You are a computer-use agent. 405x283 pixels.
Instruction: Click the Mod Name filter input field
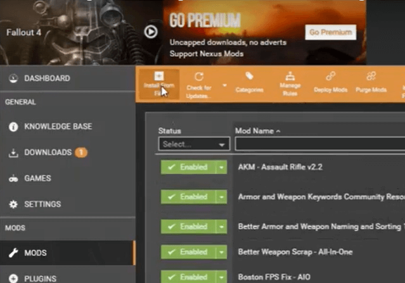(x=320, y=144)
